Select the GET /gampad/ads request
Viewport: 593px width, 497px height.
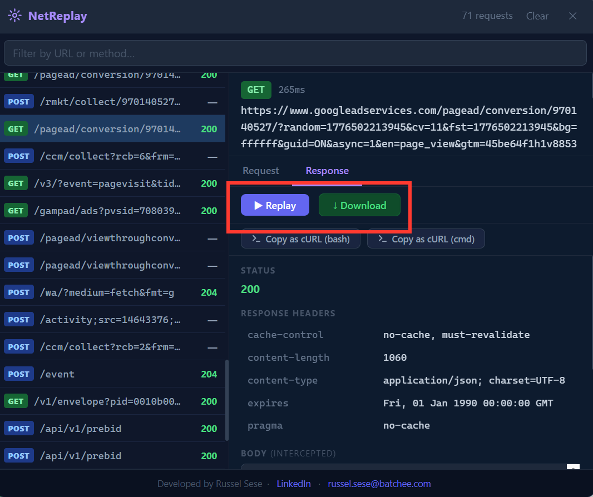click(x=111, y=211)
